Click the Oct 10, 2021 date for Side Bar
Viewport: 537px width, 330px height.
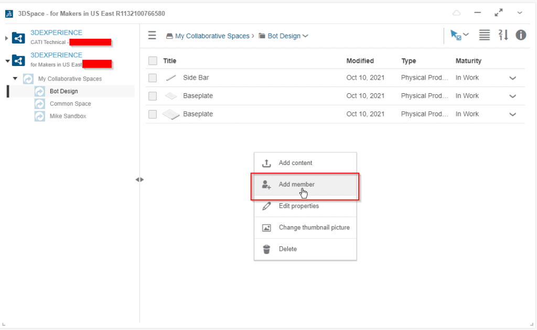click(366, 78)
